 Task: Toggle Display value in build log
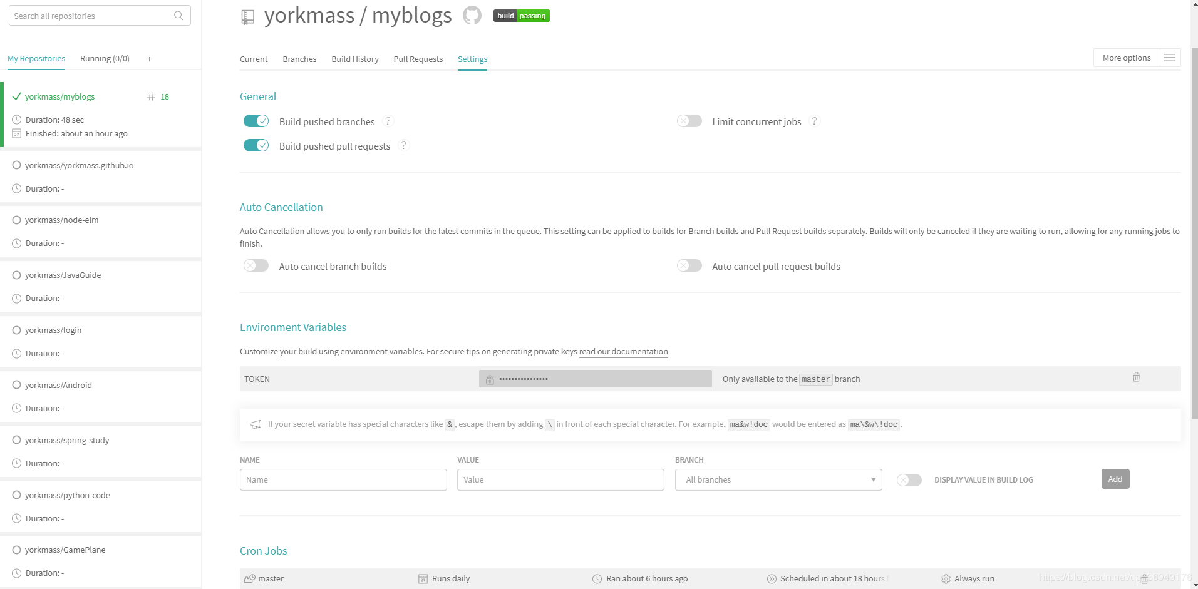point(909,480)
